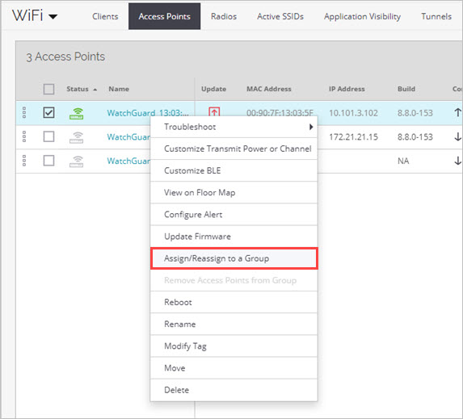The height and width of the screenshot is (419, 463).
Task: Open row menu dots for 10.101.3.102 row
Action: (24, 113)
